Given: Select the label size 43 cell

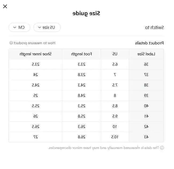Looking at the screenshot, I should (146, 137).
